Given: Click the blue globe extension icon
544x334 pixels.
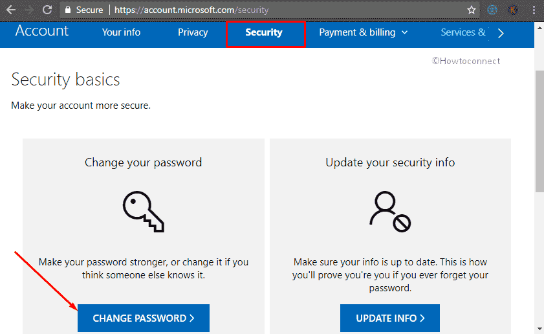Looking at the screenshot, I should (492, 10).
